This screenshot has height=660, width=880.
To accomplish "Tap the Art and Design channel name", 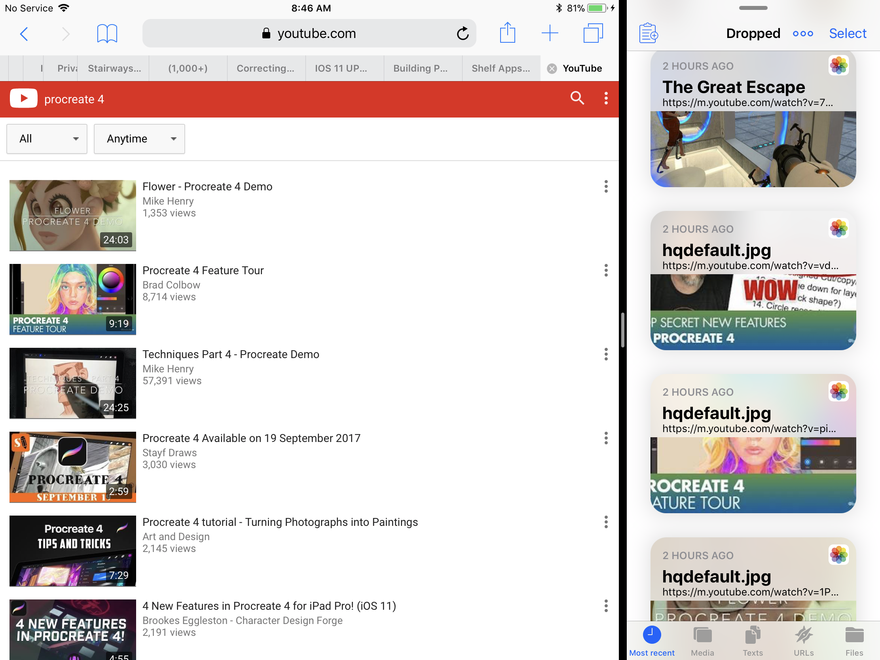I will [176, 537].
